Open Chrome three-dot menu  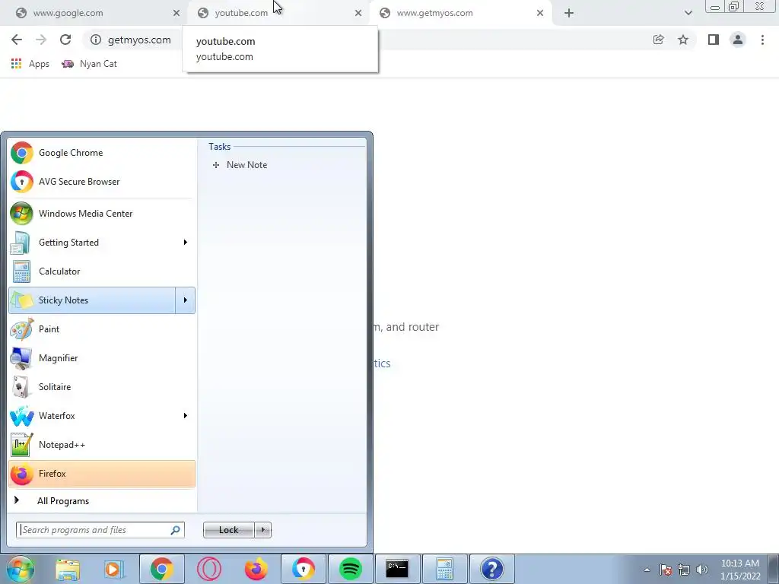[x=762, y=40]
